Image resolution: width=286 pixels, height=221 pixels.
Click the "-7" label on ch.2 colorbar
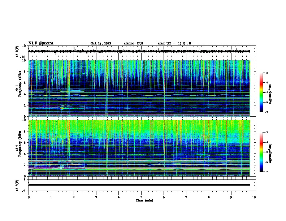coord(266,172)
